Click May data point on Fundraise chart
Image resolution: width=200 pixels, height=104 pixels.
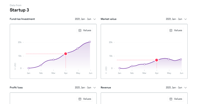(78, 48)
